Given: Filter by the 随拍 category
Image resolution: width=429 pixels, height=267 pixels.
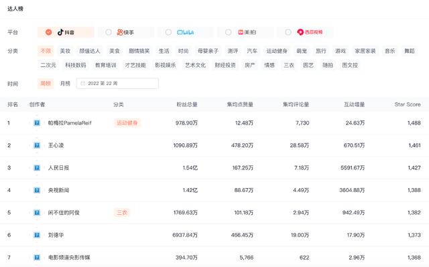Looking at the screenshot, I should [x=328, y=65].
